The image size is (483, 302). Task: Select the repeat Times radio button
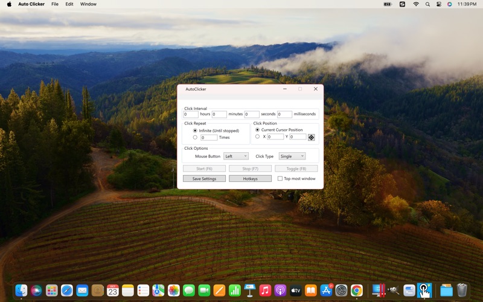point(195,137)
